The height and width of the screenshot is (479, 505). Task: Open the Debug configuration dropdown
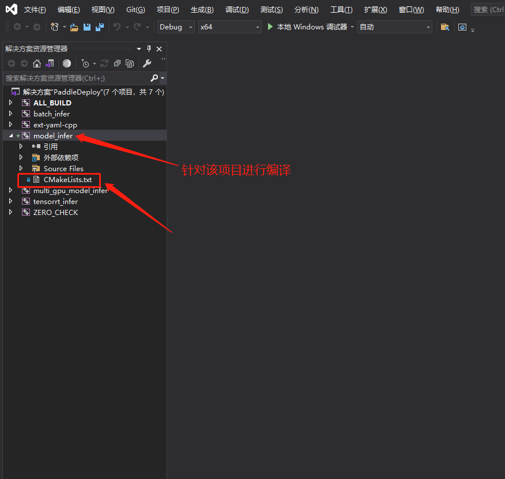(x=175, y=27)
